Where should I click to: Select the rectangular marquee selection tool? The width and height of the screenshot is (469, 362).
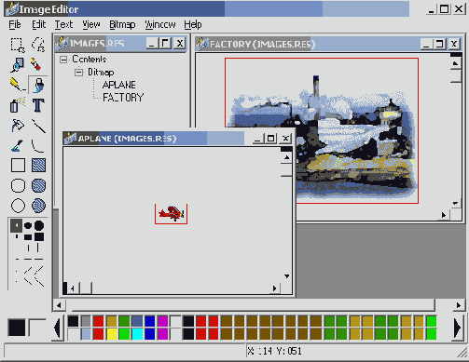[x=18, y=45]
